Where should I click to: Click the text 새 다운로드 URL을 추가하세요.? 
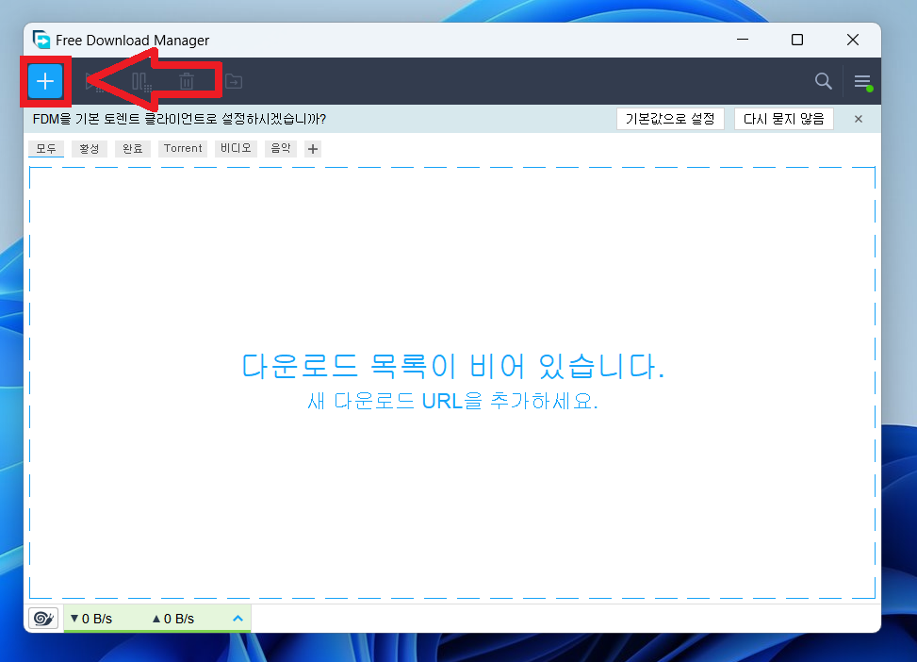452,401
